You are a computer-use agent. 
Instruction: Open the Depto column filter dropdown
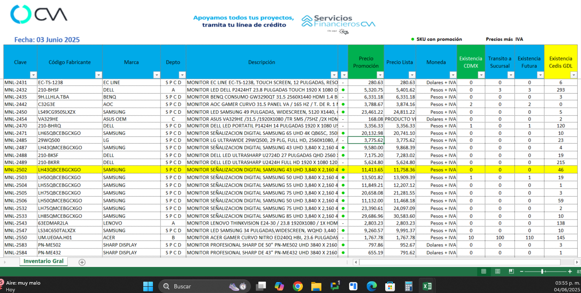click(x=182, y=75)
